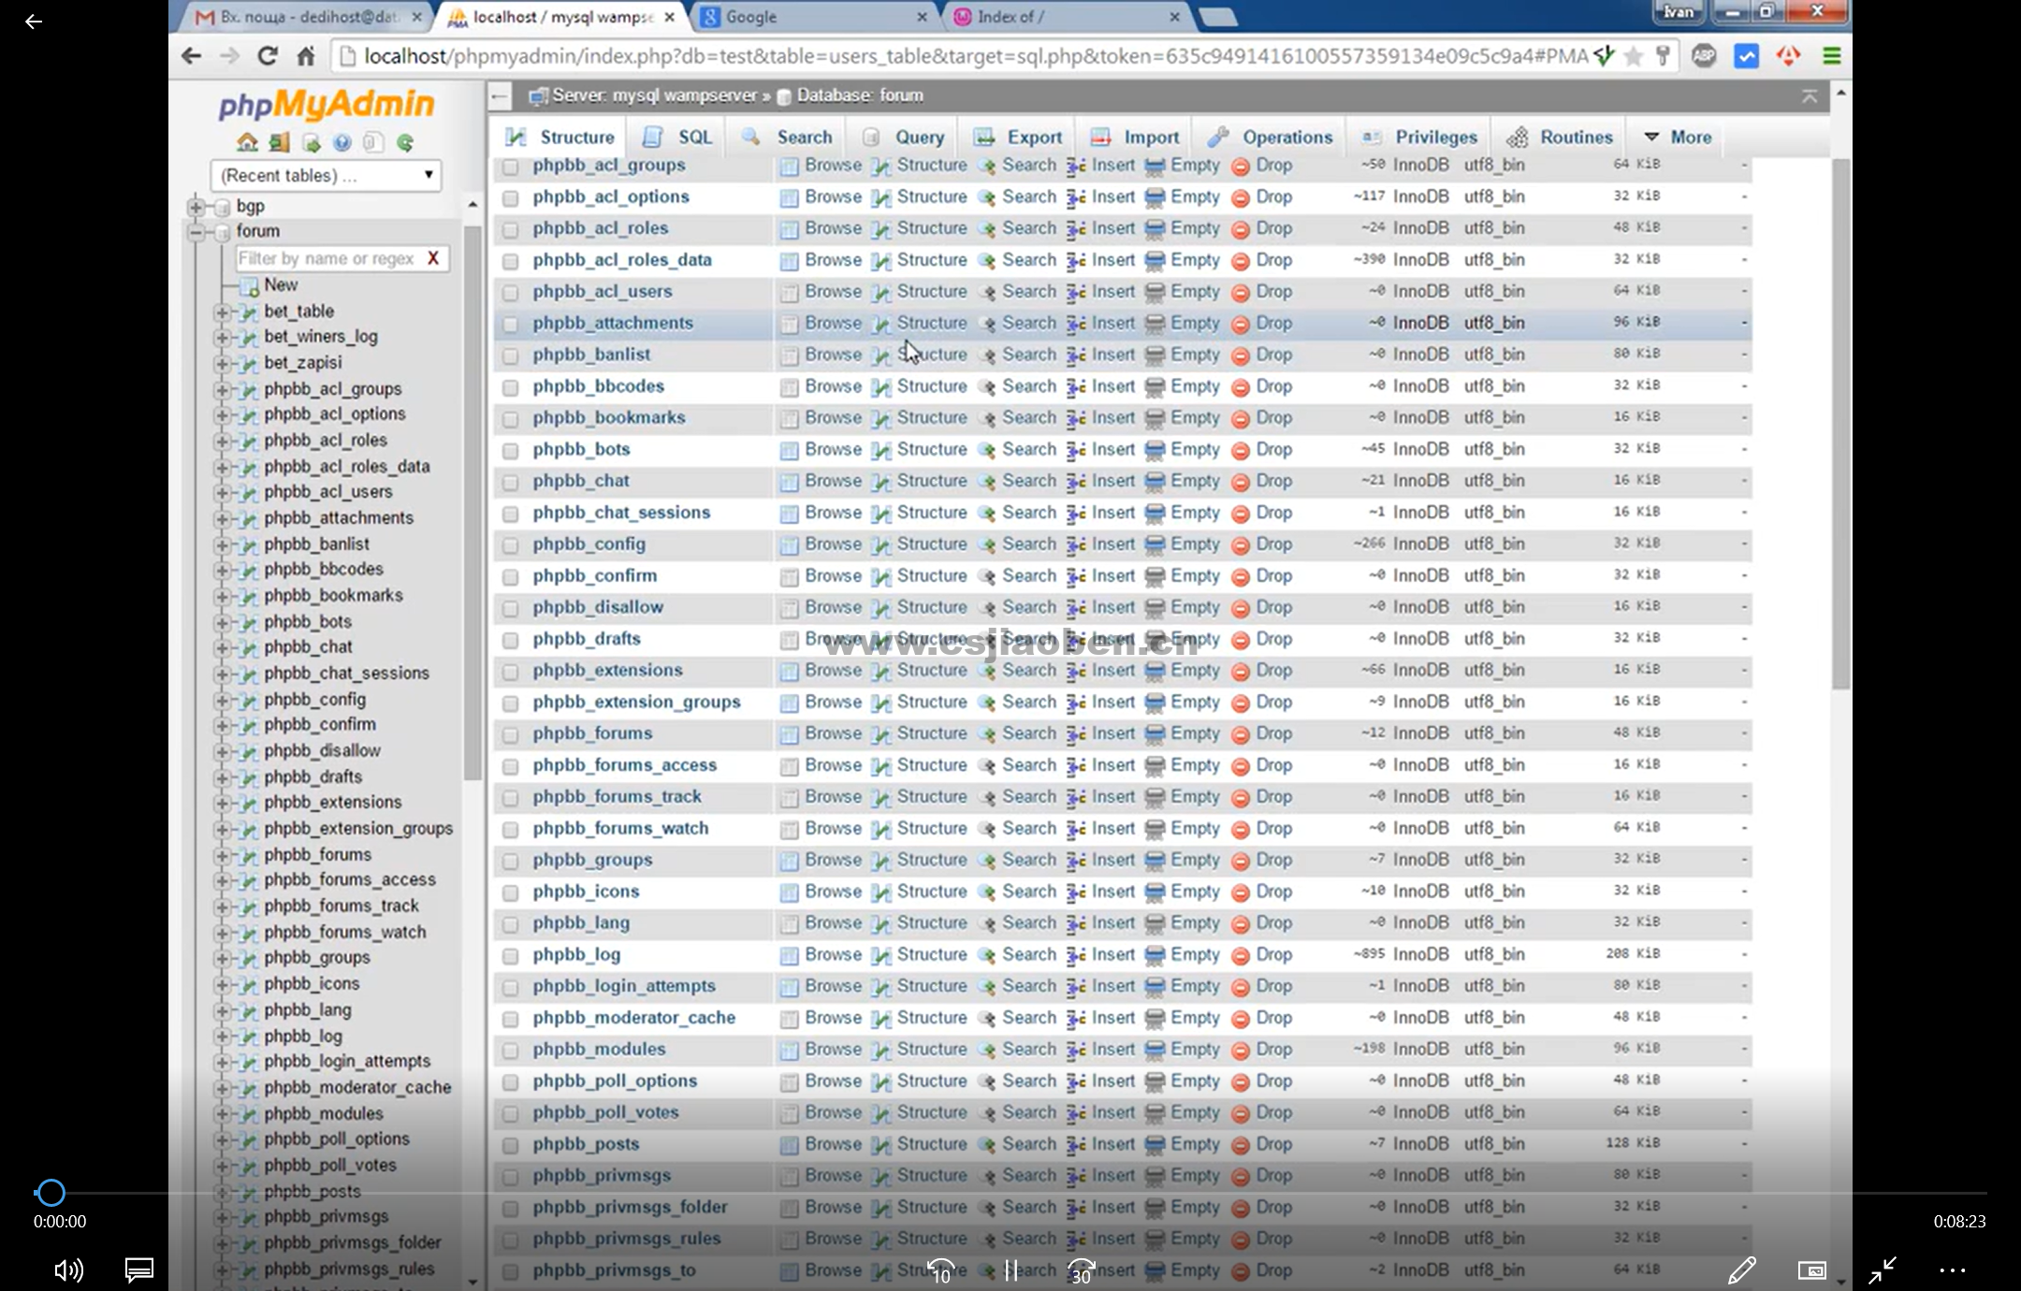Switch to the Google browser tab
The image size is (2021, 1291).
(812, 17)
